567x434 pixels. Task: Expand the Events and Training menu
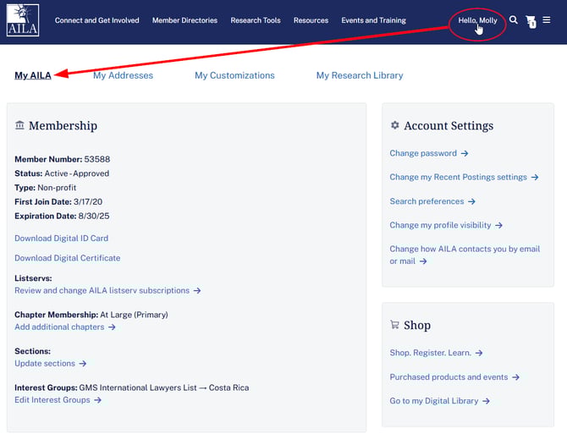coord(373,20)
